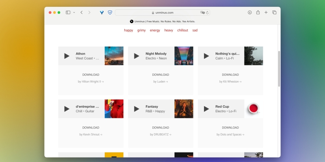Click the Share toolbar icon

point(258,13)
